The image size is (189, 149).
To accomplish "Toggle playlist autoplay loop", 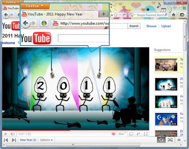I will tap(161, 140).
